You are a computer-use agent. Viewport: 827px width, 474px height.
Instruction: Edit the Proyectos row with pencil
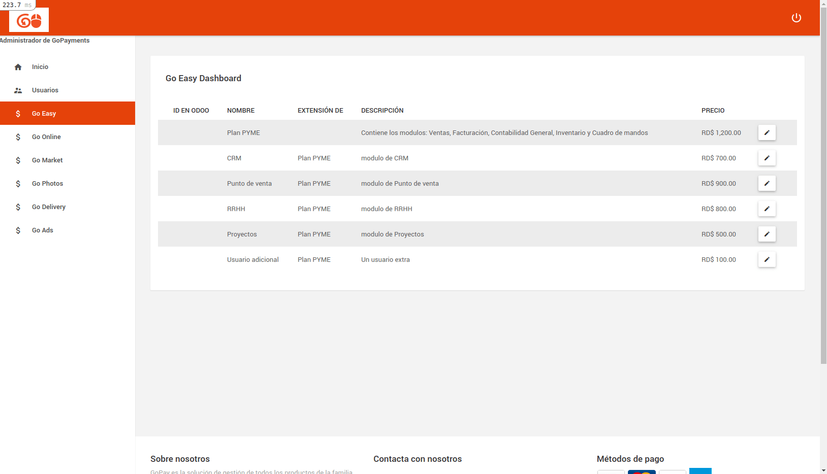(767, 234)
